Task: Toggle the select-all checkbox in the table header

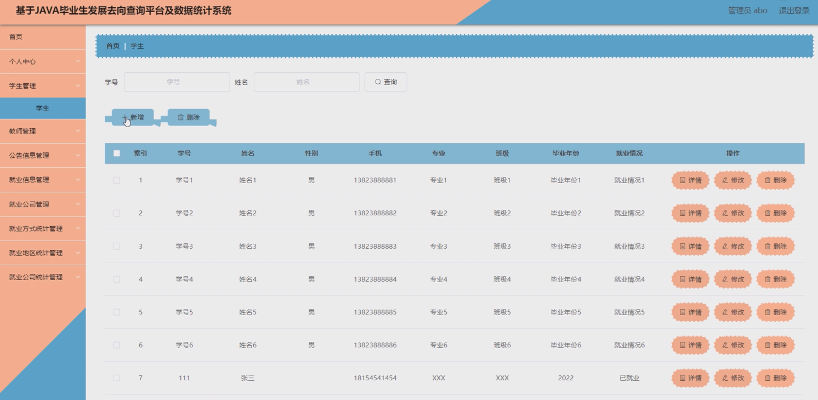Action: 116,154
